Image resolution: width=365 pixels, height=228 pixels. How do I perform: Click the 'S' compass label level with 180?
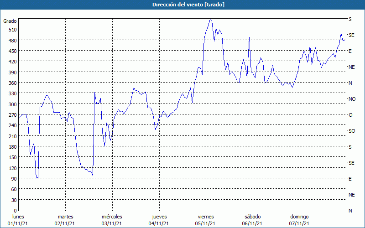pyautogui.click(x=350, y=147)
